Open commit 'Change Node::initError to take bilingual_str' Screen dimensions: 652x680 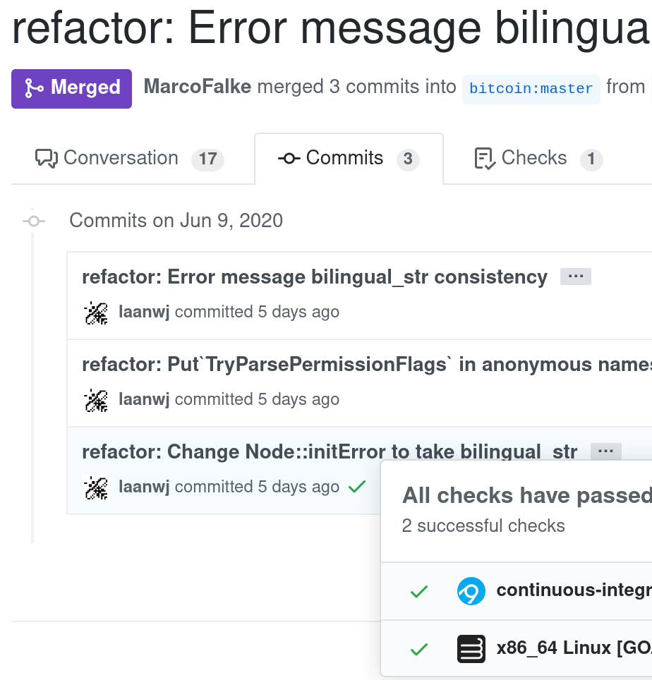point(330,452)
